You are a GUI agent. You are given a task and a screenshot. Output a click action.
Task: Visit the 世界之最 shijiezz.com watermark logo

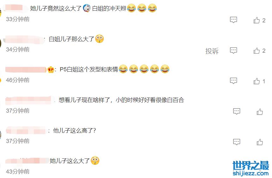(x=251, y=168)
